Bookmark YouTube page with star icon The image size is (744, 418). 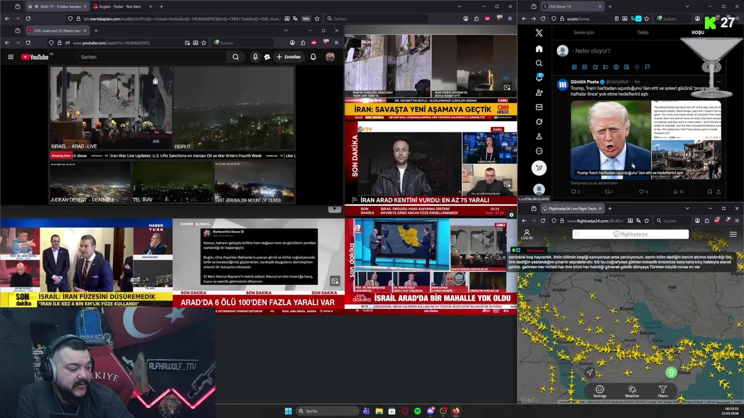click(204, 43)
